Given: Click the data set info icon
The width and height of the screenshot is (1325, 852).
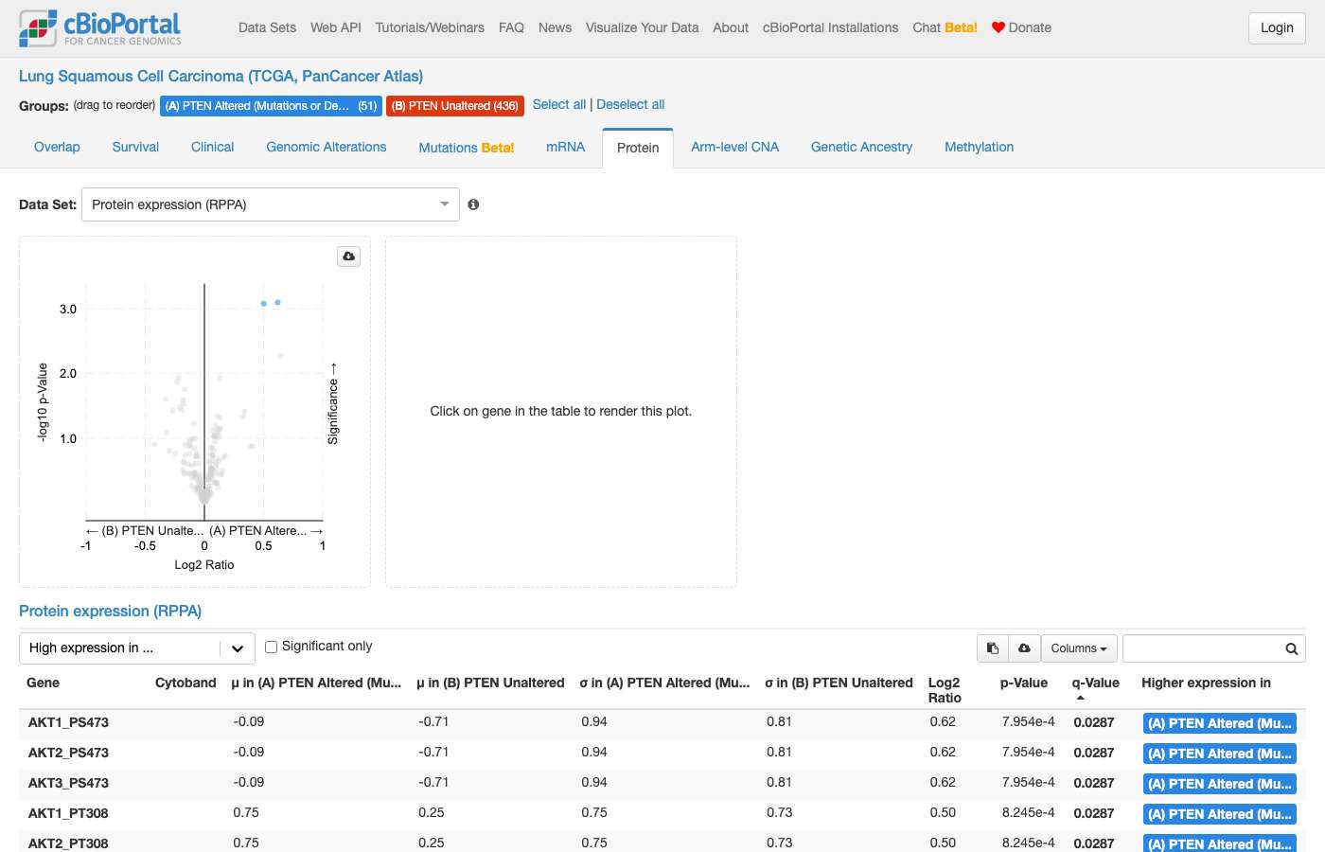Looking at the screenshot, I should coord(473,204).
